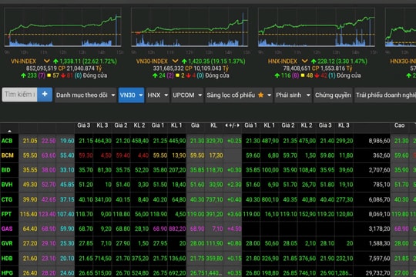Open the HNX dropdown

pyautogui.click(x=158, y=95)
